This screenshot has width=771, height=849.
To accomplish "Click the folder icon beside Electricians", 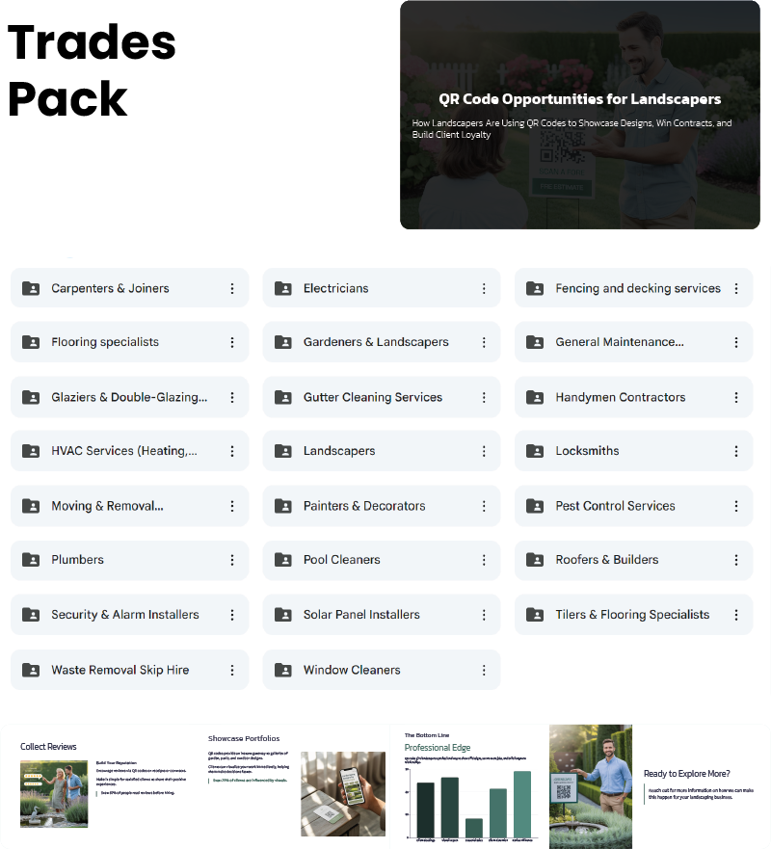I will click(x=282, y=288).
